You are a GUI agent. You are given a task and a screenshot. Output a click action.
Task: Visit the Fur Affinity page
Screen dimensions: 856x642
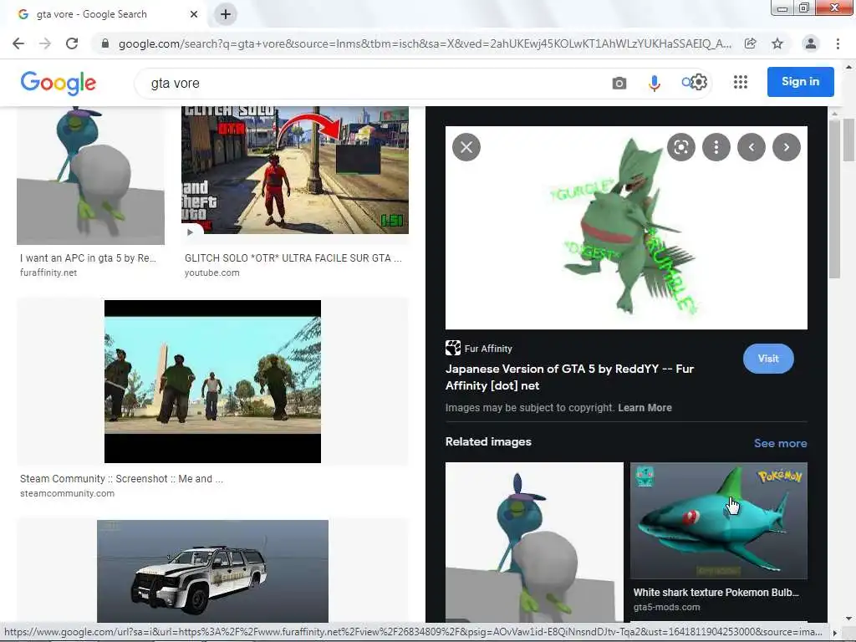point(768,359)
